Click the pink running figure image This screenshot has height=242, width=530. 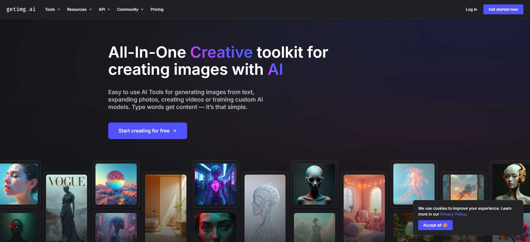tap(414, 184)
